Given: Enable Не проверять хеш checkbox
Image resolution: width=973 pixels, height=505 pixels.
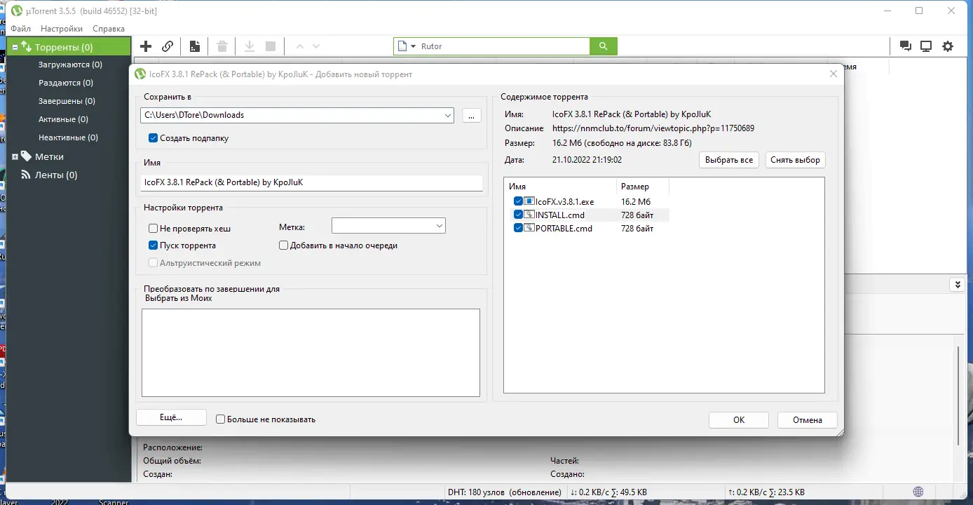Looking at the screenshot, I should 154,228.
